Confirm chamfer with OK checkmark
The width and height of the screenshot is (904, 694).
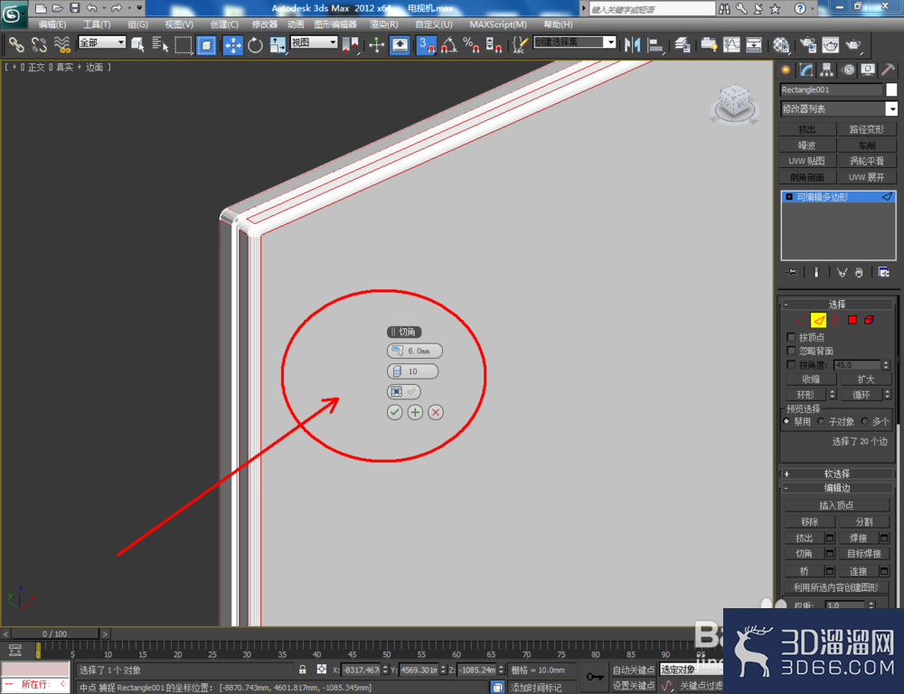point(394,412)
